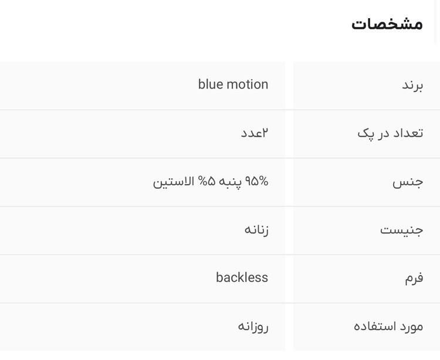Click the ۲عدد pack count value
The height and width of the screenshot is (360, 440).
pos(255,133)
